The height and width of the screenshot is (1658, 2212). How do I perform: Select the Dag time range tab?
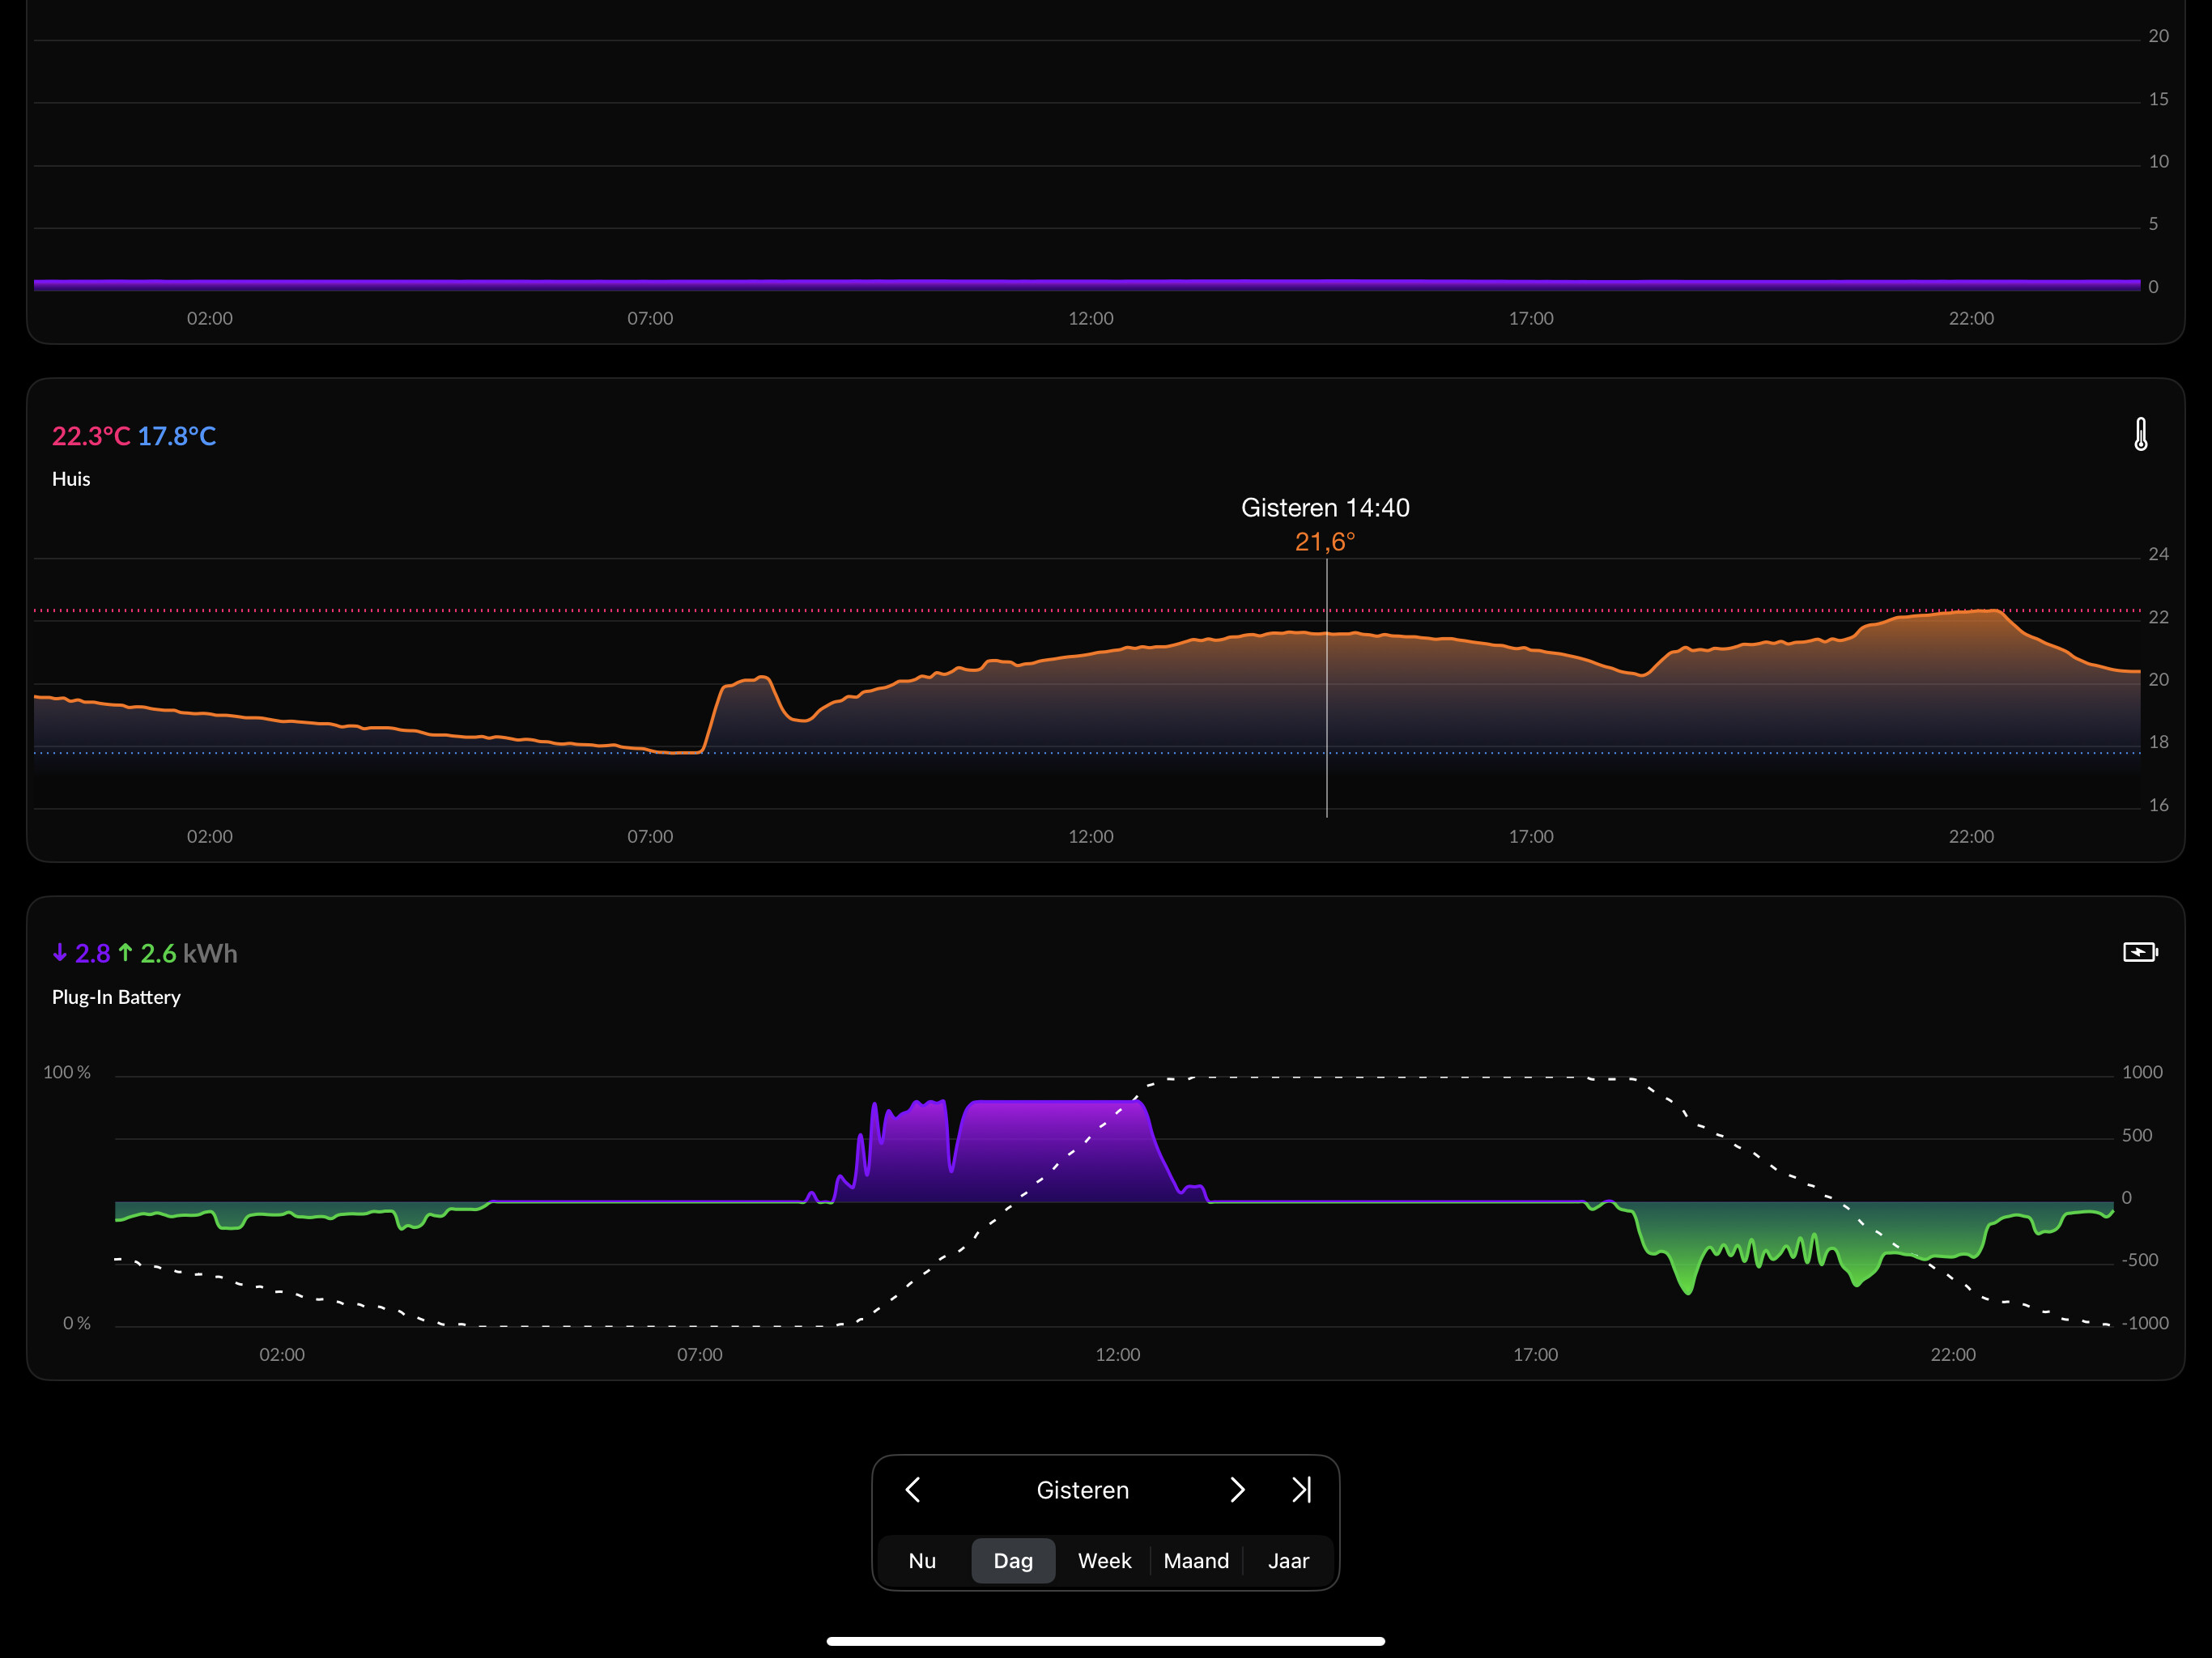point(1013,1561)
